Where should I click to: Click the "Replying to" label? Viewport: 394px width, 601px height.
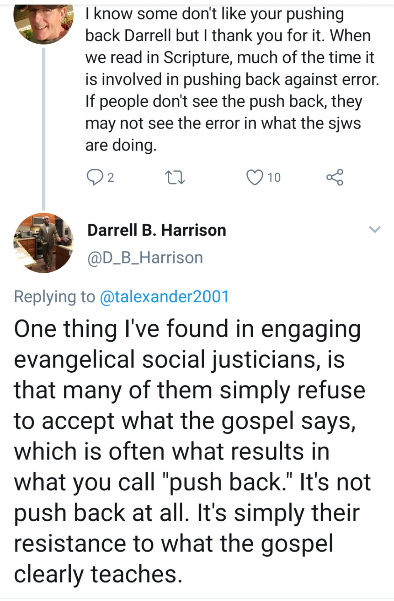pos(55,296)
